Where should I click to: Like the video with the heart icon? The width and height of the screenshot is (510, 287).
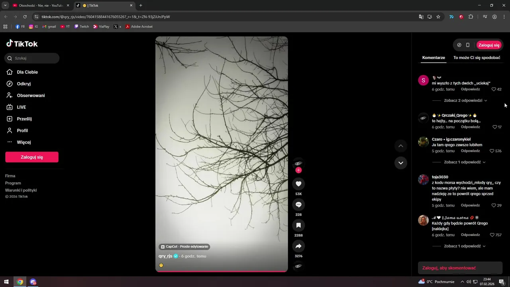pos(298,184)
